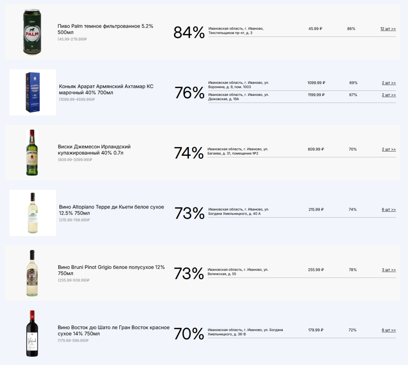Screen dimensions: 408x365
Task: Click '6 шт >>' for Altopiano wine
Action: point(389,210)
